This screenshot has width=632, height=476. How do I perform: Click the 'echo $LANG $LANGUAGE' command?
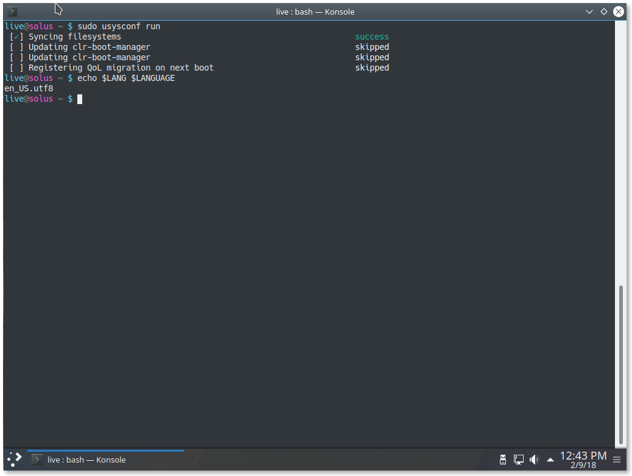(126, 78)
